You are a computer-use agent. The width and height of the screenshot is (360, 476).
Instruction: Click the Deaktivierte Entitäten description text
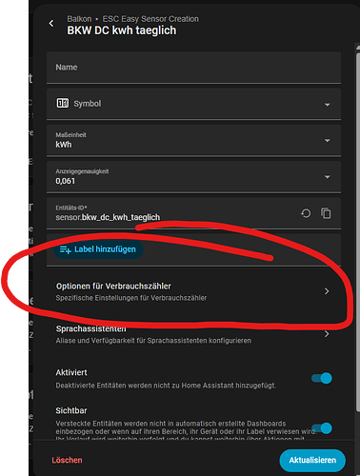coord(166,386)
